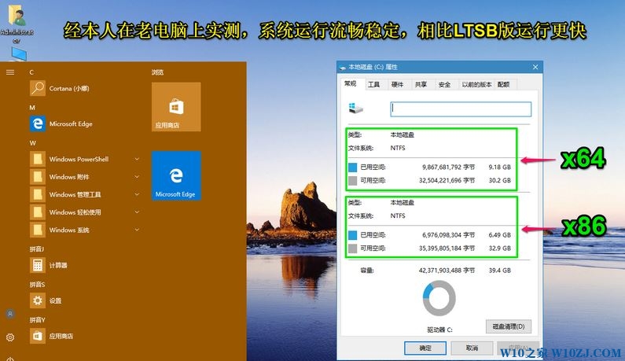Switch to the 配额 tab
625x361 pixels.
(x=504, y=85)
